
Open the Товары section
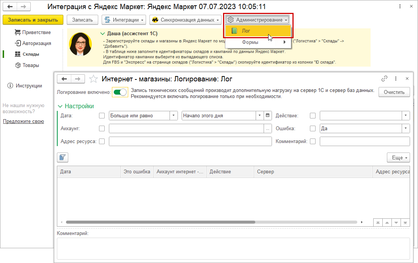(x=27, y=65)
